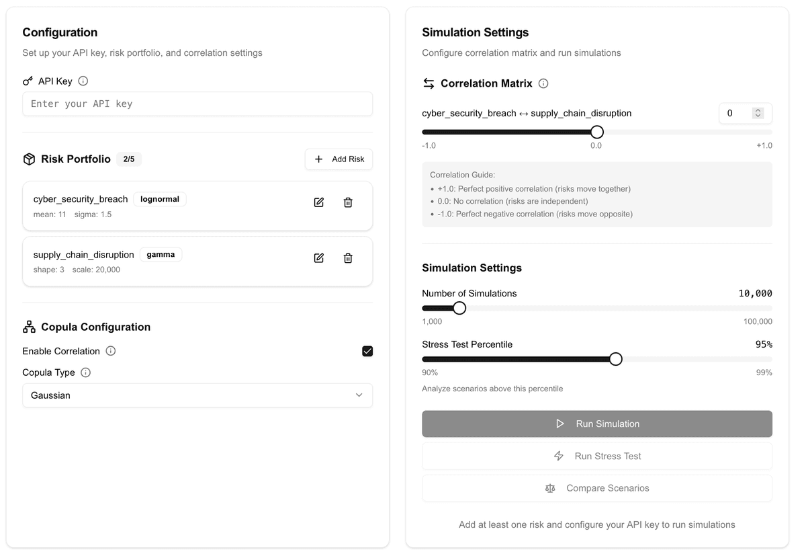Screen dimensions: 806x554
Task: Edit the supply_chain_disruption risk
Action: [x=319, y=258]
